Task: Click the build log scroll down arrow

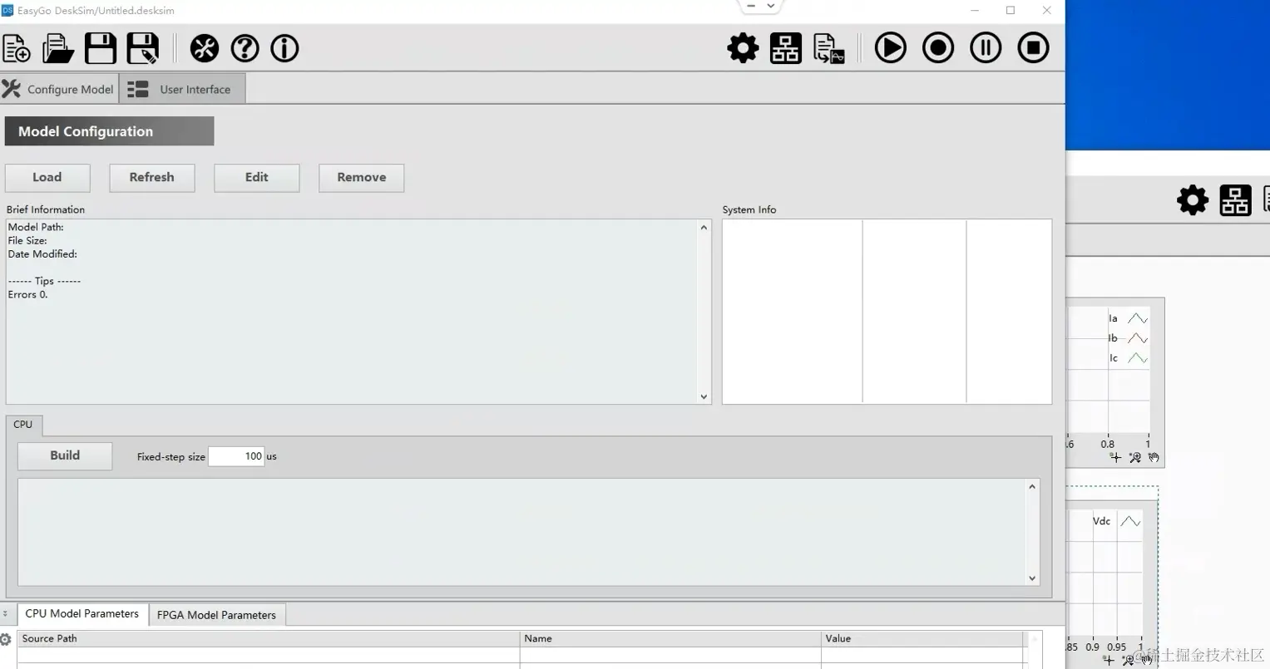Action: 1032,578
